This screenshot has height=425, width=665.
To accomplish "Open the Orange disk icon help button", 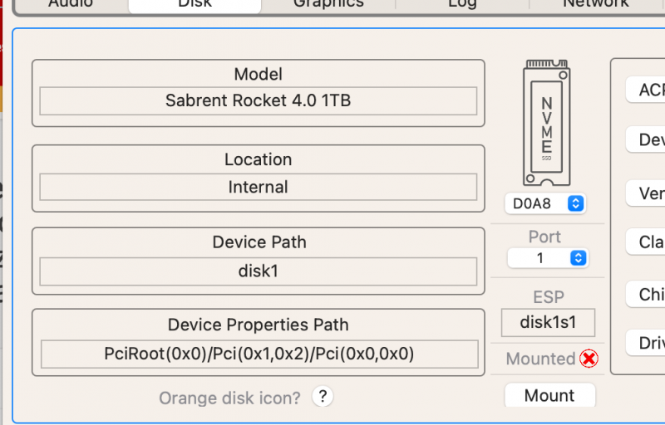I will pos(323,397).
